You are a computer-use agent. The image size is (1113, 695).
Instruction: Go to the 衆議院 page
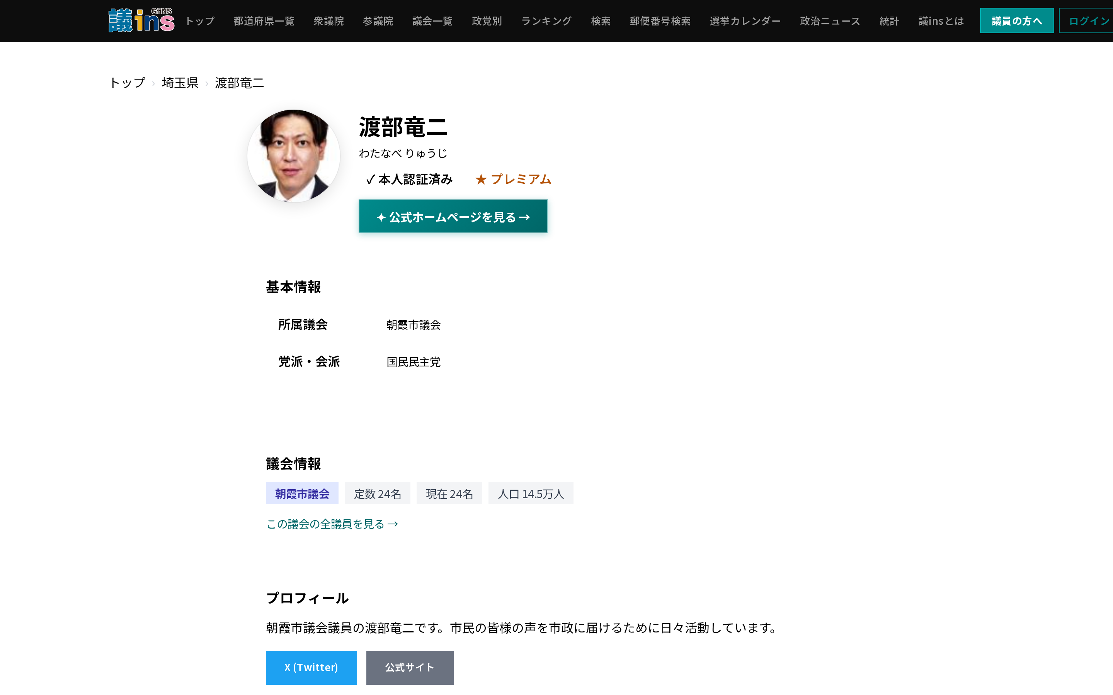coord(328,21)
